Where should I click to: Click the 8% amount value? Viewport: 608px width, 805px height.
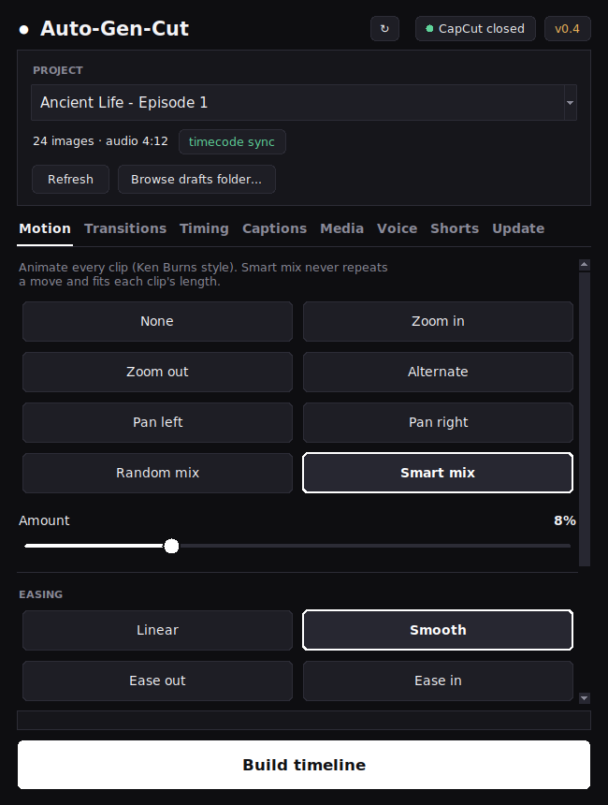(x=564, y=520)
